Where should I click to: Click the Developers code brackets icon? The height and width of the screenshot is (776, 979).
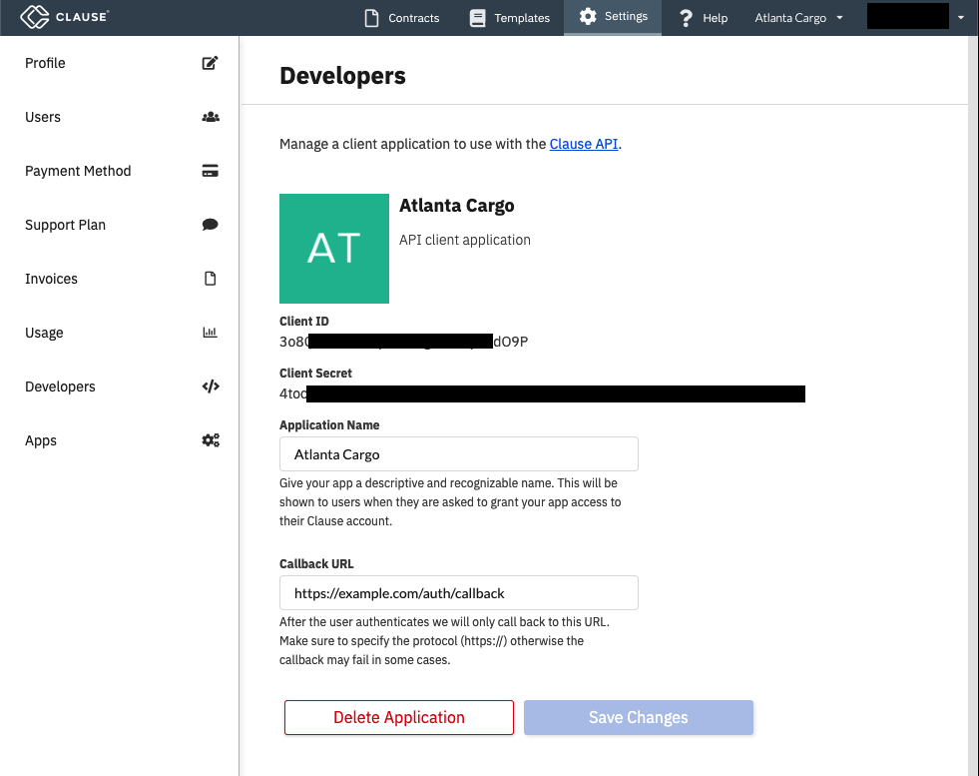click(x=211, y=387)
